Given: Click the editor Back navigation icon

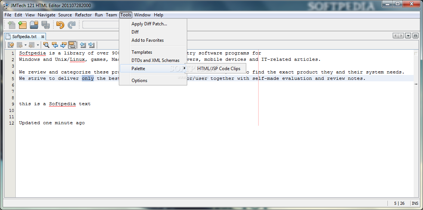Looking at the screenshot, I should (x=20, y=45).
